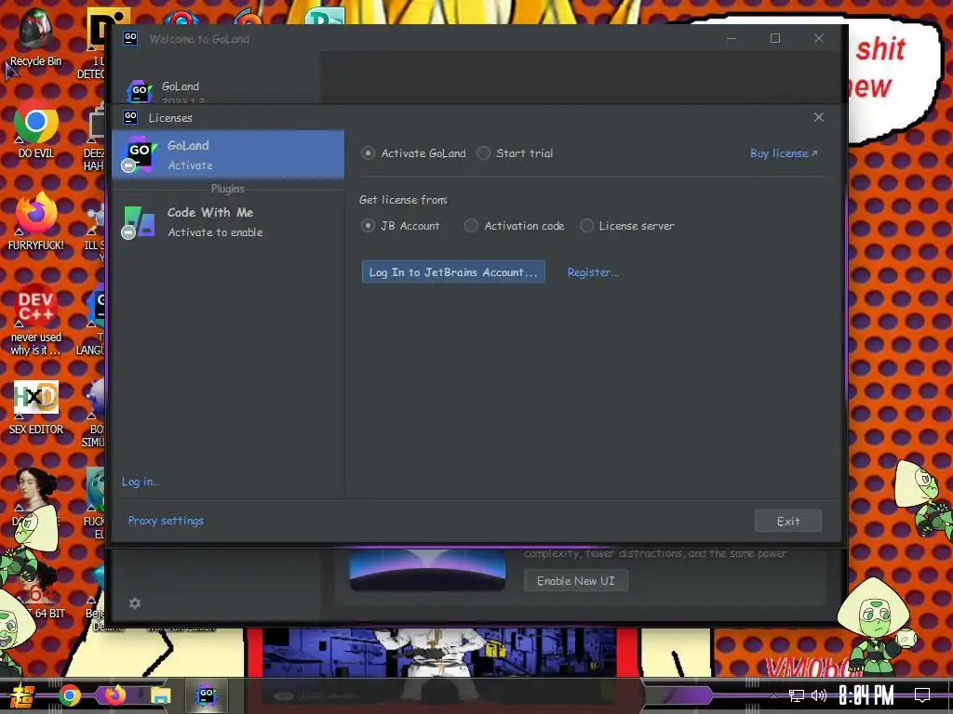Open Chrome DO EVIL desktop shortcut

(x=36, y=129)
